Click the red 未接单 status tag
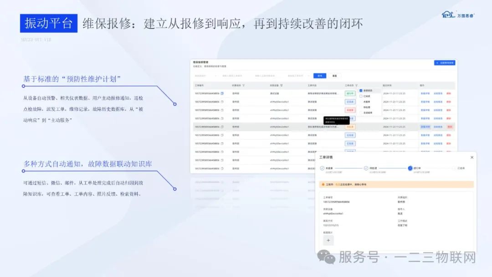 coord(350,110)
